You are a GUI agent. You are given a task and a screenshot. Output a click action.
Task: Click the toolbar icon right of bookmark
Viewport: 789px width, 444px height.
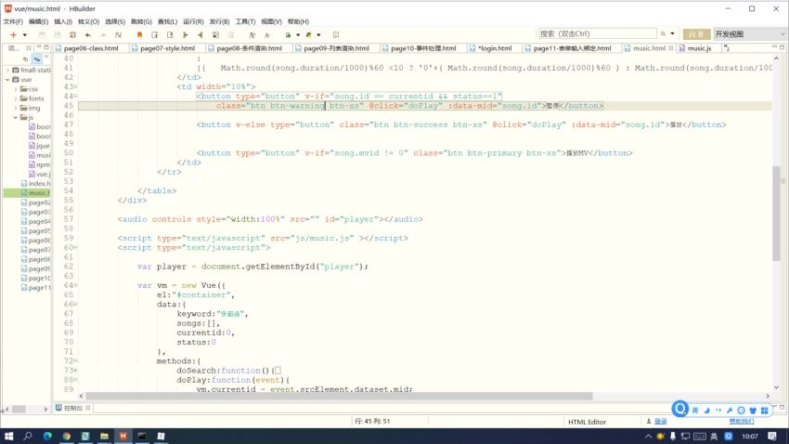(154, 34)
